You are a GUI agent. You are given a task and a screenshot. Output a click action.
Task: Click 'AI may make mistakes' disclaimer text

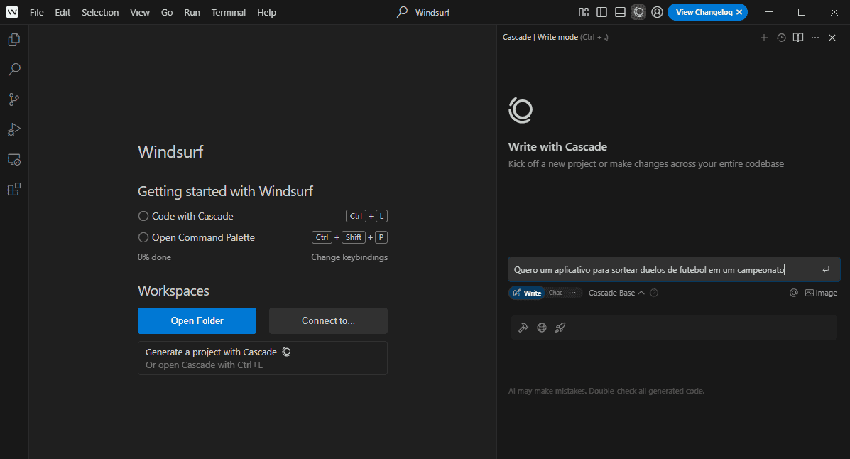[x=606, y=391]
